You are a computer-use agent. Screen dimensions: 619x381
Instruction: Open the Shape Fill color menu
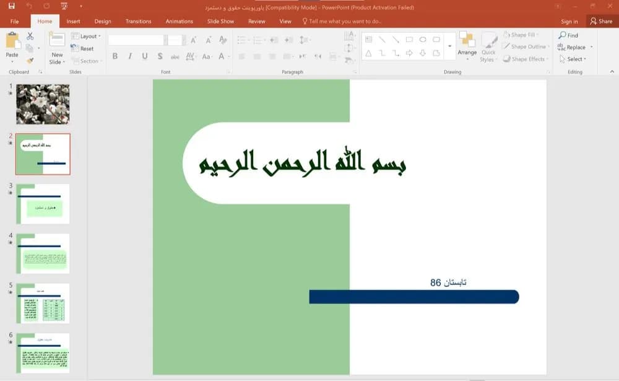pos(521,35)
